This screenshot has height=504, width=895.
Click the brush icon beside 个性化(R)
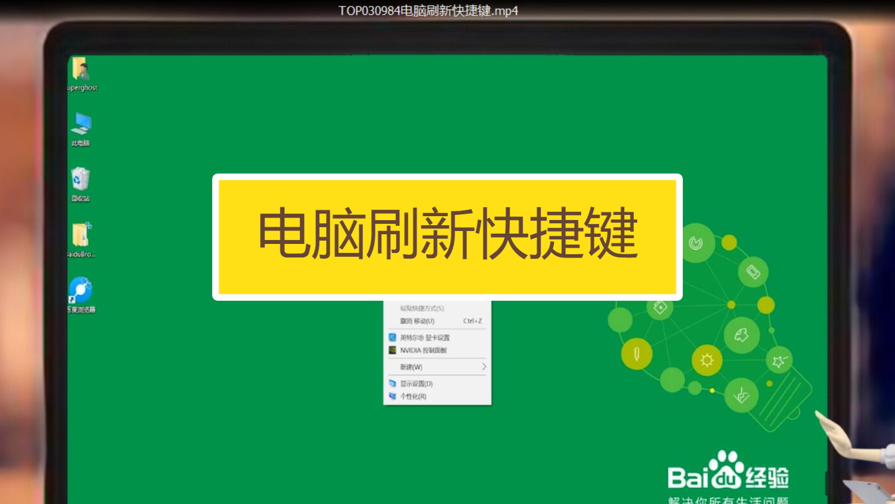pos(393,396)
